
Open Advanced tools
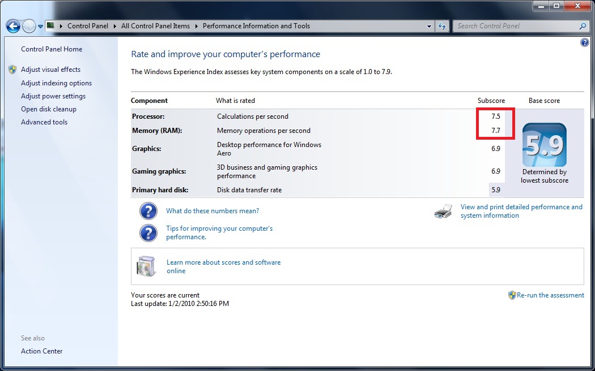[44, 122]
